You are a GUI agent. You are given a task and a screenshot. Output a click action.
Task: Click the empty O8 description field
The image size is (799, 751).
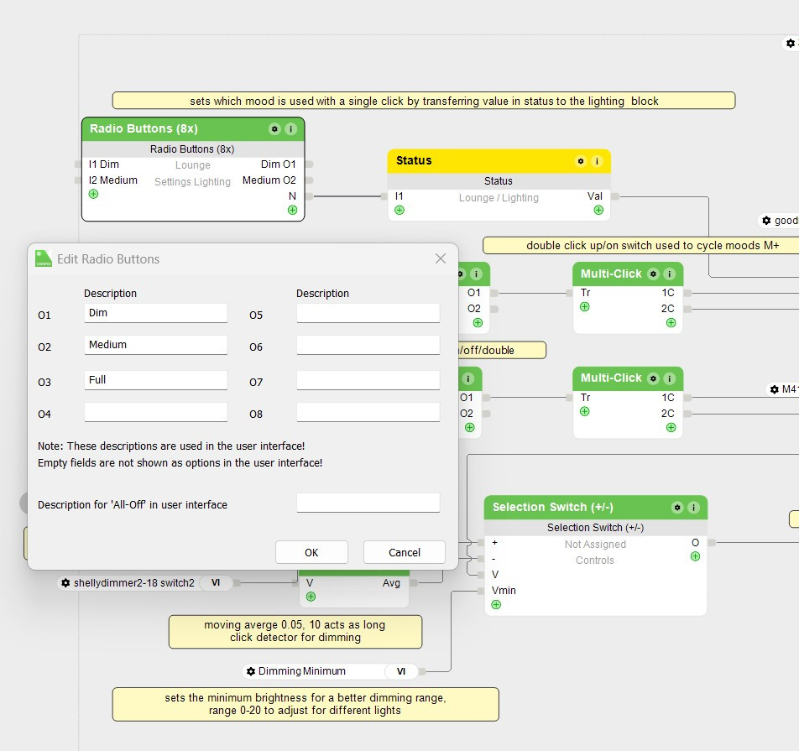(x=368, y=412)
